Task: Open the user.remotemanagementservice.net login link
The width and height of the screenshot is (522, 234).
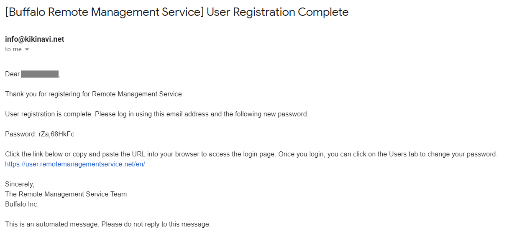Action: pyautogui.click(x=75, y=164)
